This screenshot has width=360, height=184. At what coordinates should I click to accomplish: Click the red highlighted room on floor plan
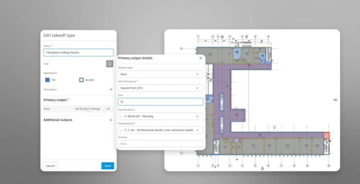pos(327,136)
